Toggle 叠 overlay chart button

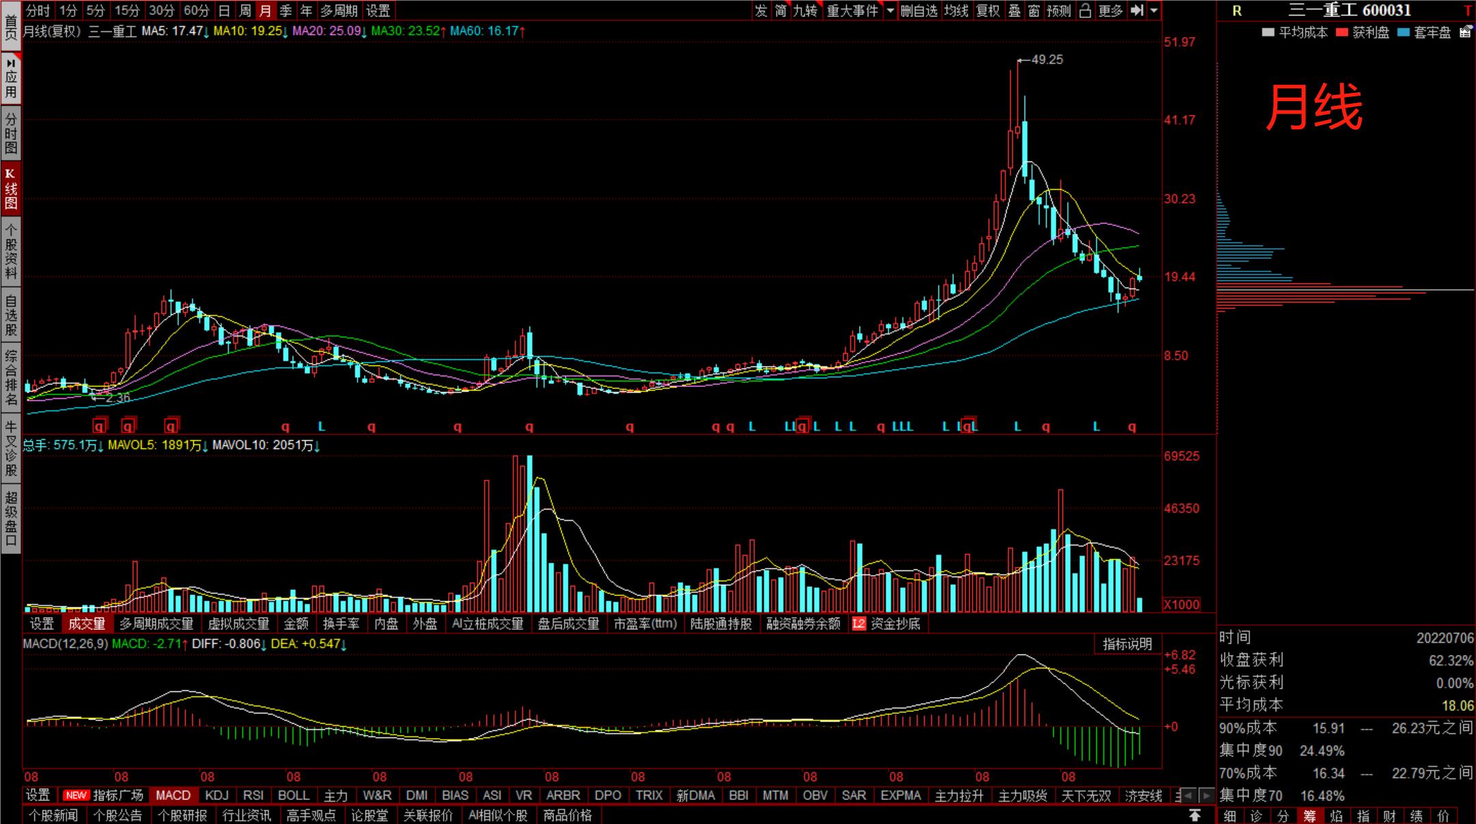click(1015, 10)
